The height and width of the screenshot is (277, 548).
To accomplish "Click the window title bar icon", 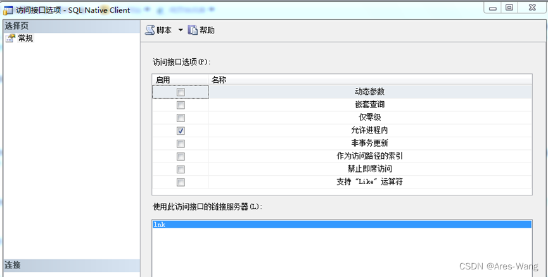I will (x=8, y=11).
